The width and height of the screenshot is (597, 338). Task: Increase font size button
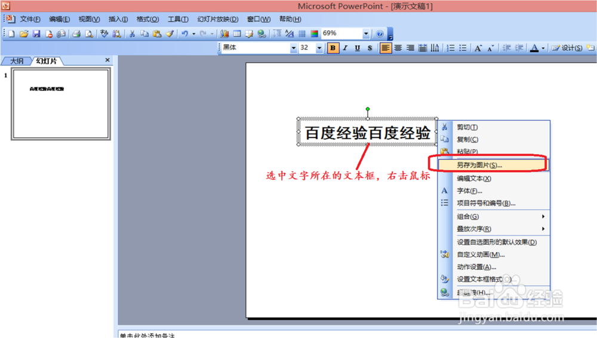478,48
